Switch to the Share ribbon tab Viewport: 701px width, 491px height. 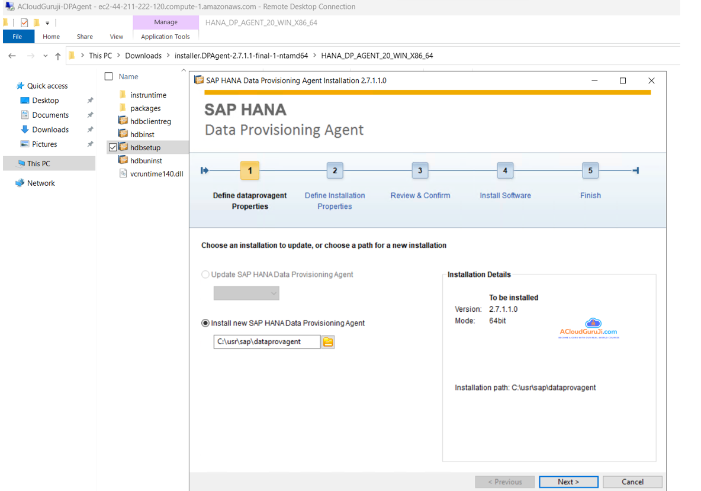(85, 37)
